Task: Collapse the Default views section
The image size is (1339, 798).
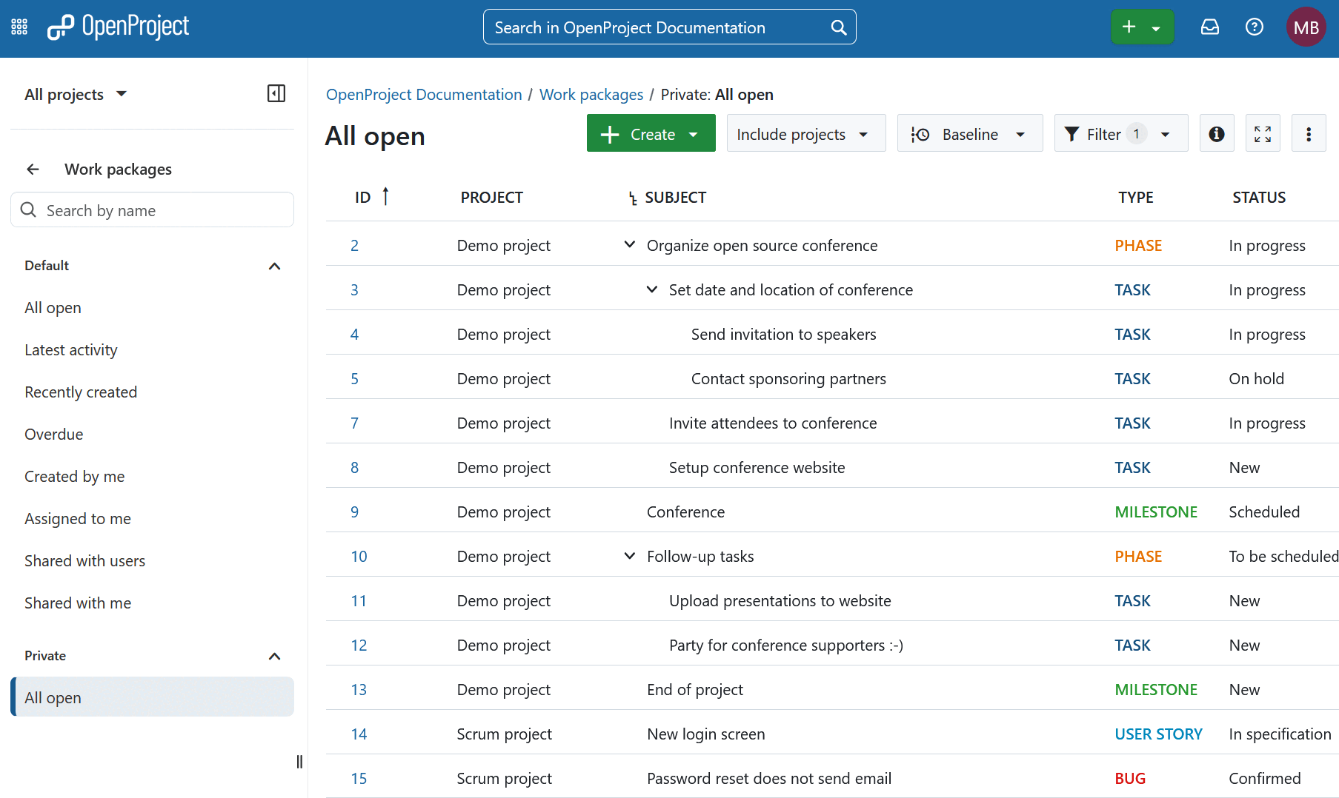Action: (274, 266)
